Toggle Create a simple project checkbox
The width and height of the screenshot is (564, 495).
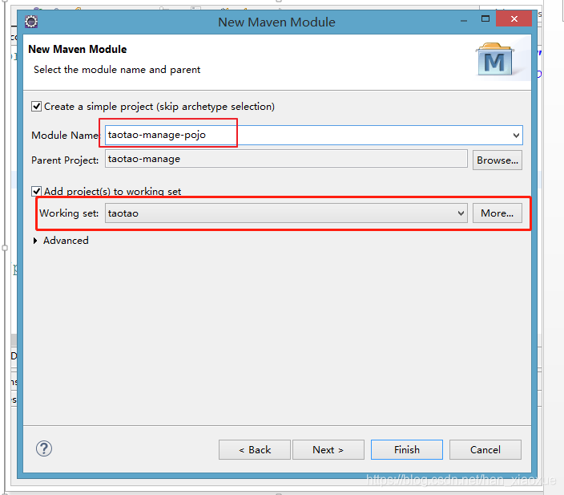tap(36, 107)
